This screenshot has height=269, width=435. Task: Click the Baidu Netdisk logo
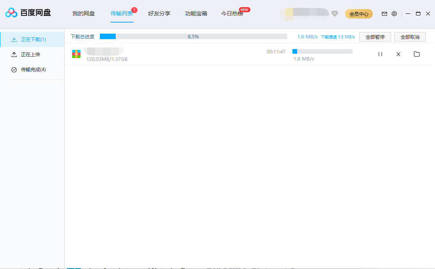pos(28,13)
